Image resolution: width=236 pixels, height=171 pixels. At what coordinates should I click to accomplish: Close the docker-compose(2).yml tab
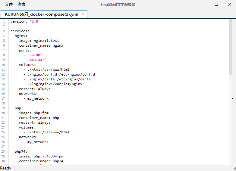[x=83, y=14]
